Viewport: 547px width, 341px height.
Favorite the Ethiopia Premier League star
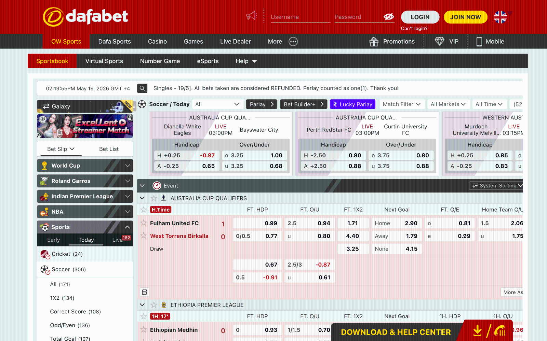(x=154, y=305)
